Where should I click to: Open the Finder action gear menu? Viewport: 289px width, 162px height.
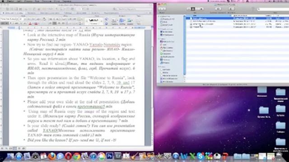(x=231, y=9)
